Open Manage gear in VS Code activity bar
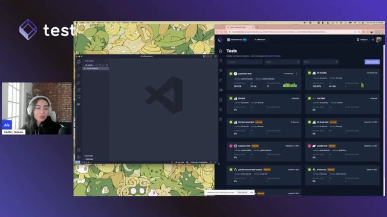This screenshot has width=387, height=217. [x=79, y=157]
